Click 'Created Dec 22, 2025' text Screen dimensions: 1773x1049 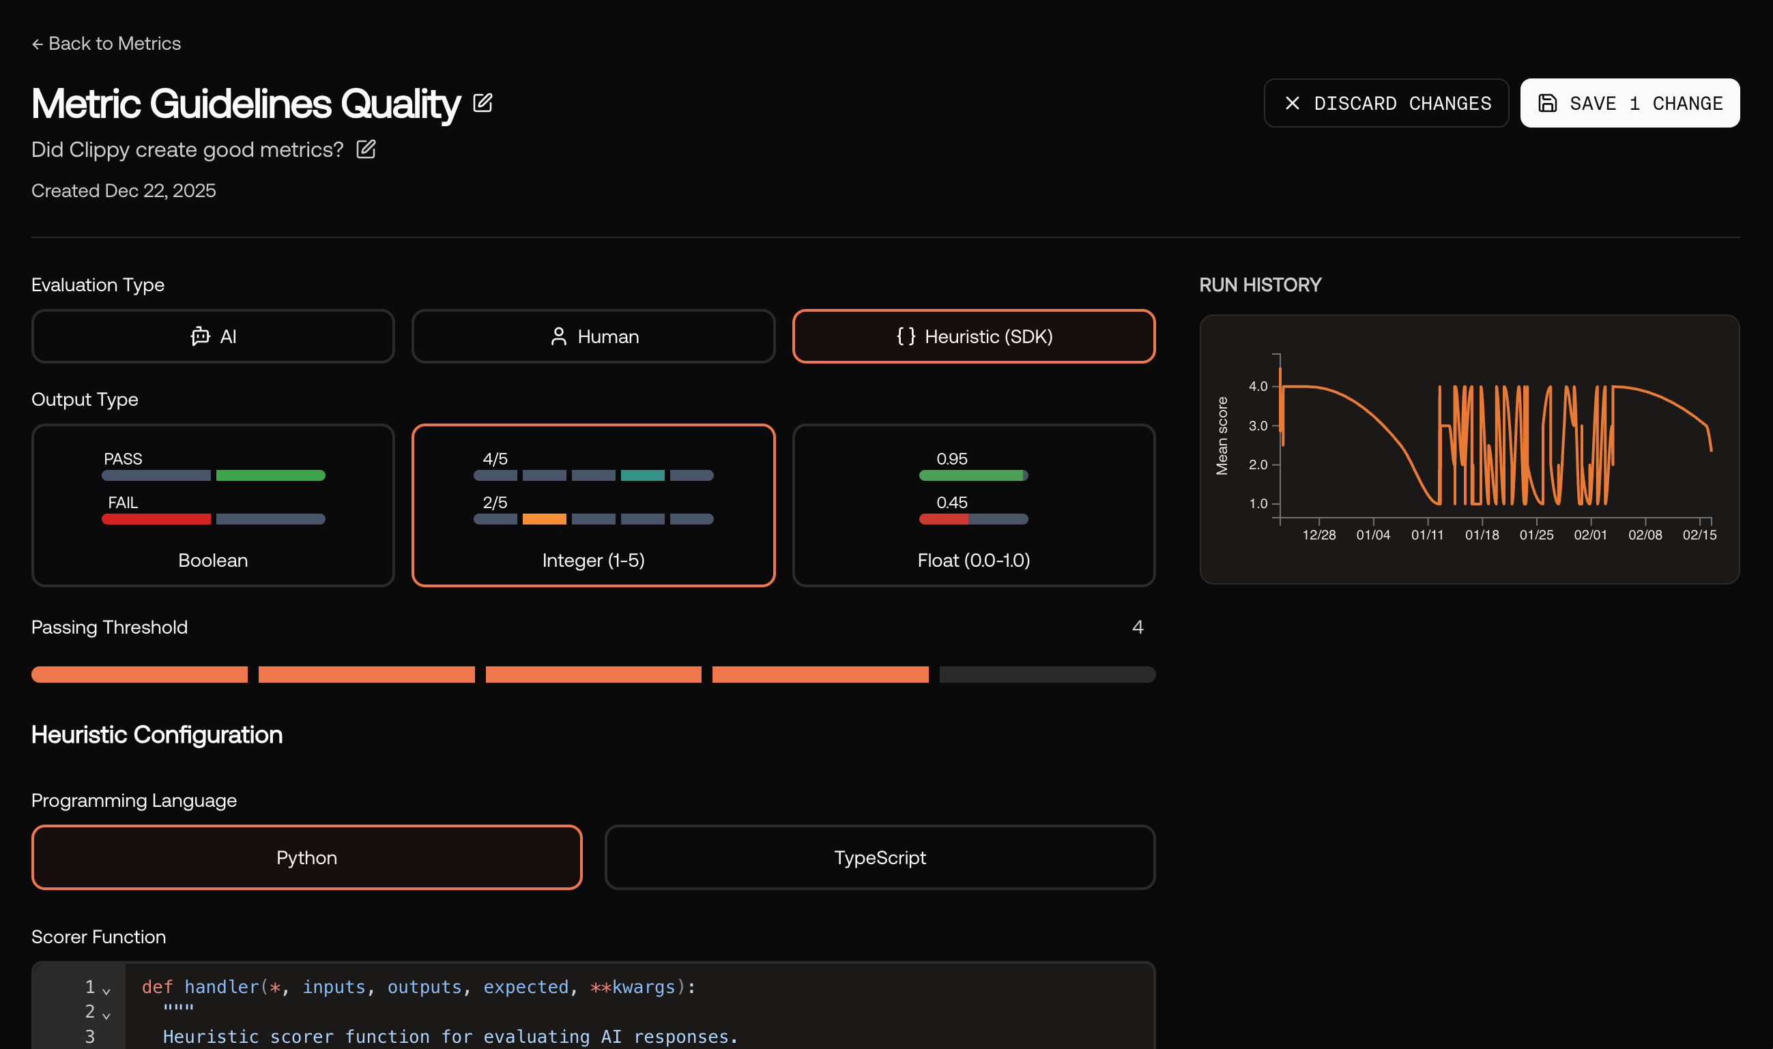[124, 191]
